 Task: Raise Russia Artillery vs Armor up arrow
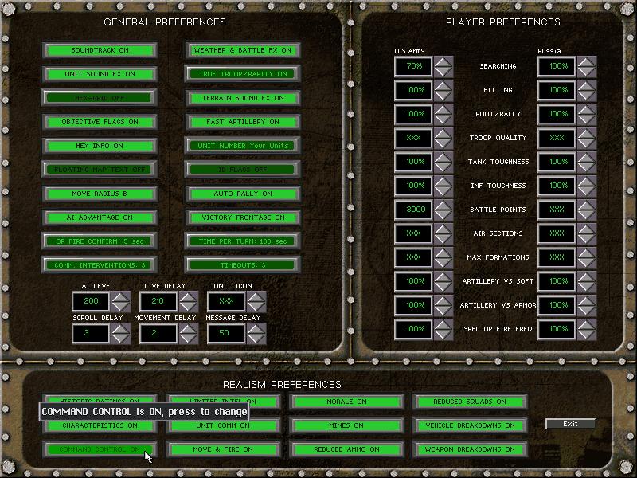click(x=587, y=301)
